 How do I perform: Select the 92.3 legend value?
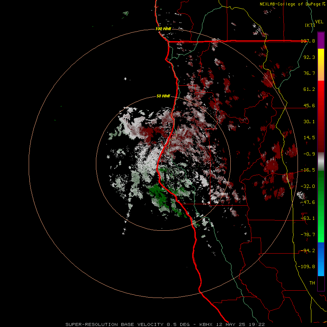[x=309, y=57]
